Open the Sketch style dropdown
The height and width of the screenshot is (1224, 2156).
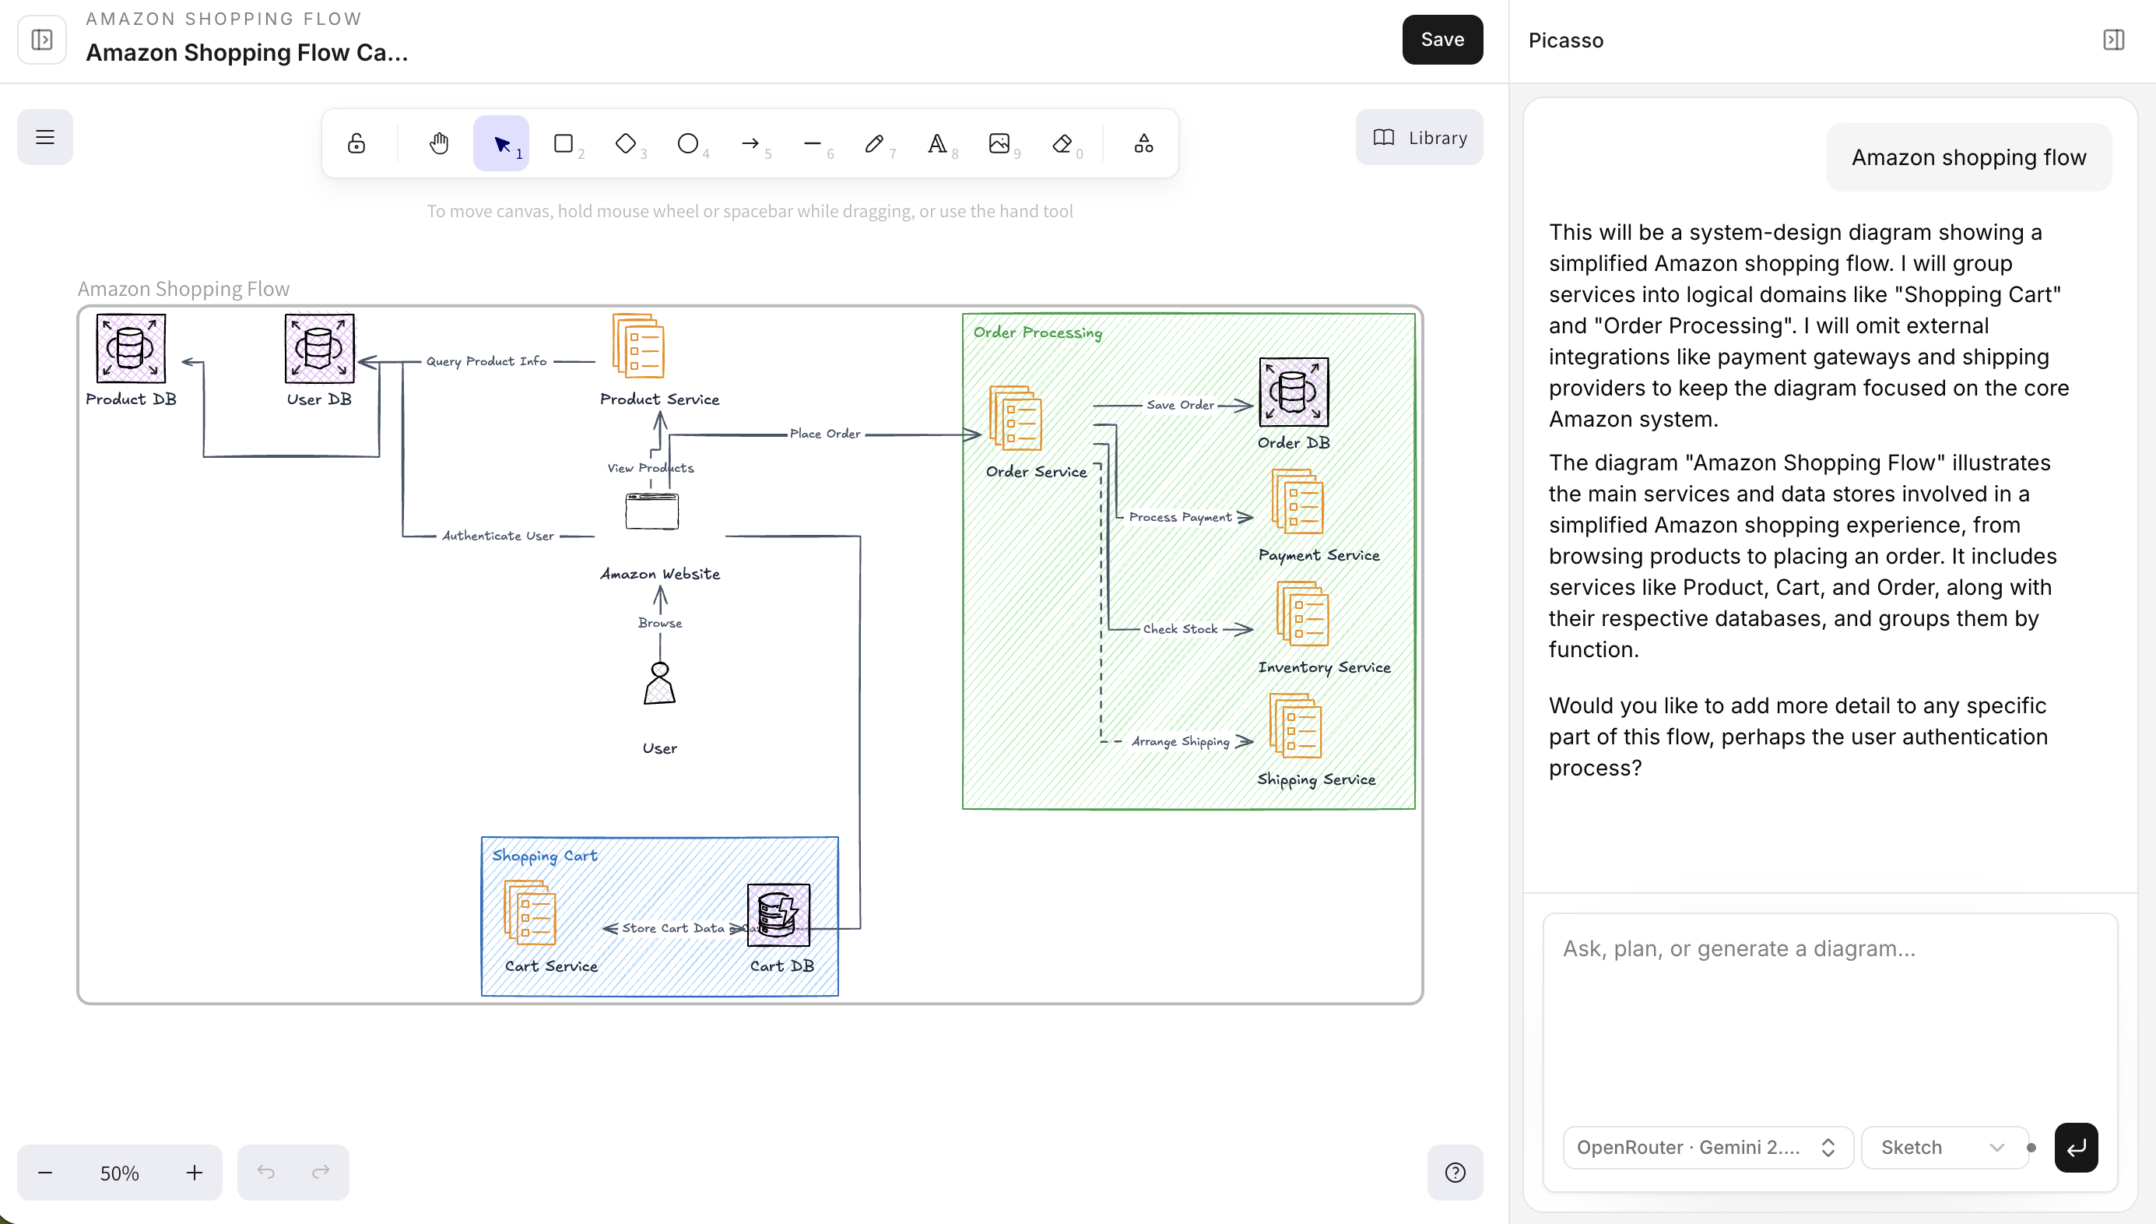coord(1944,1148)
